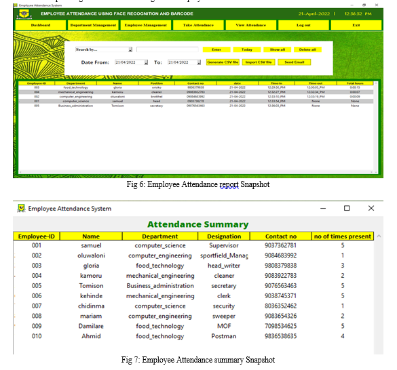
Task: Click the Name header in summary table
Action: pyautogui.click(x=91, y=237)
